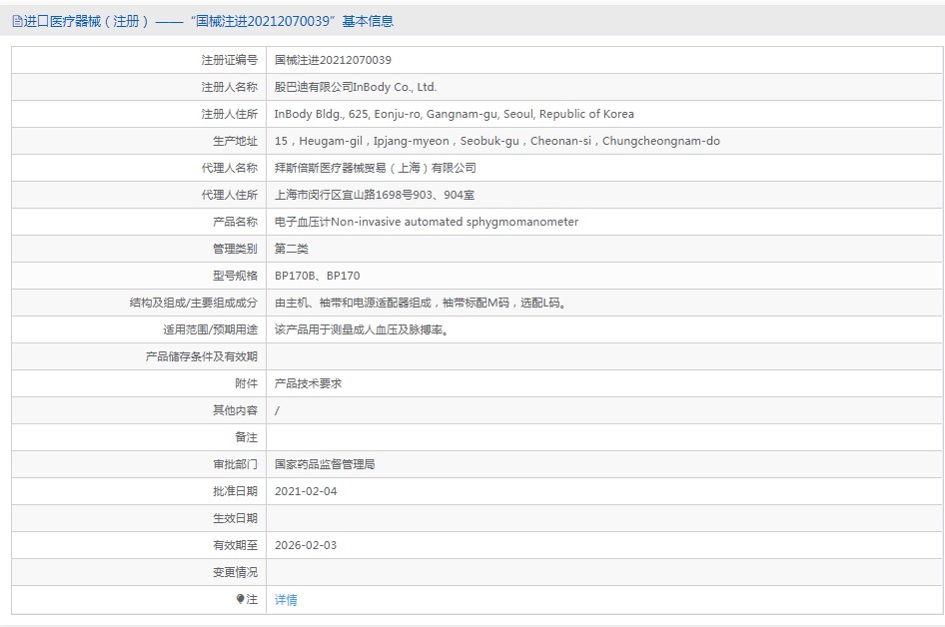This screenshot has width=945, height=627.
Task: Select the production address in Cheonan-si
Action: (496, 141)
